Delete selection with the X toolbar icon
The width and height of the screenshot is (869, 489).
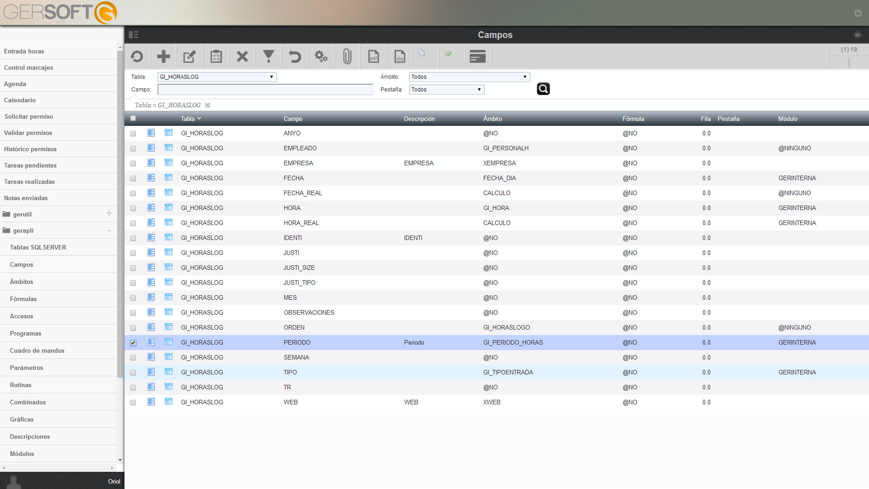tap(242, 57)
